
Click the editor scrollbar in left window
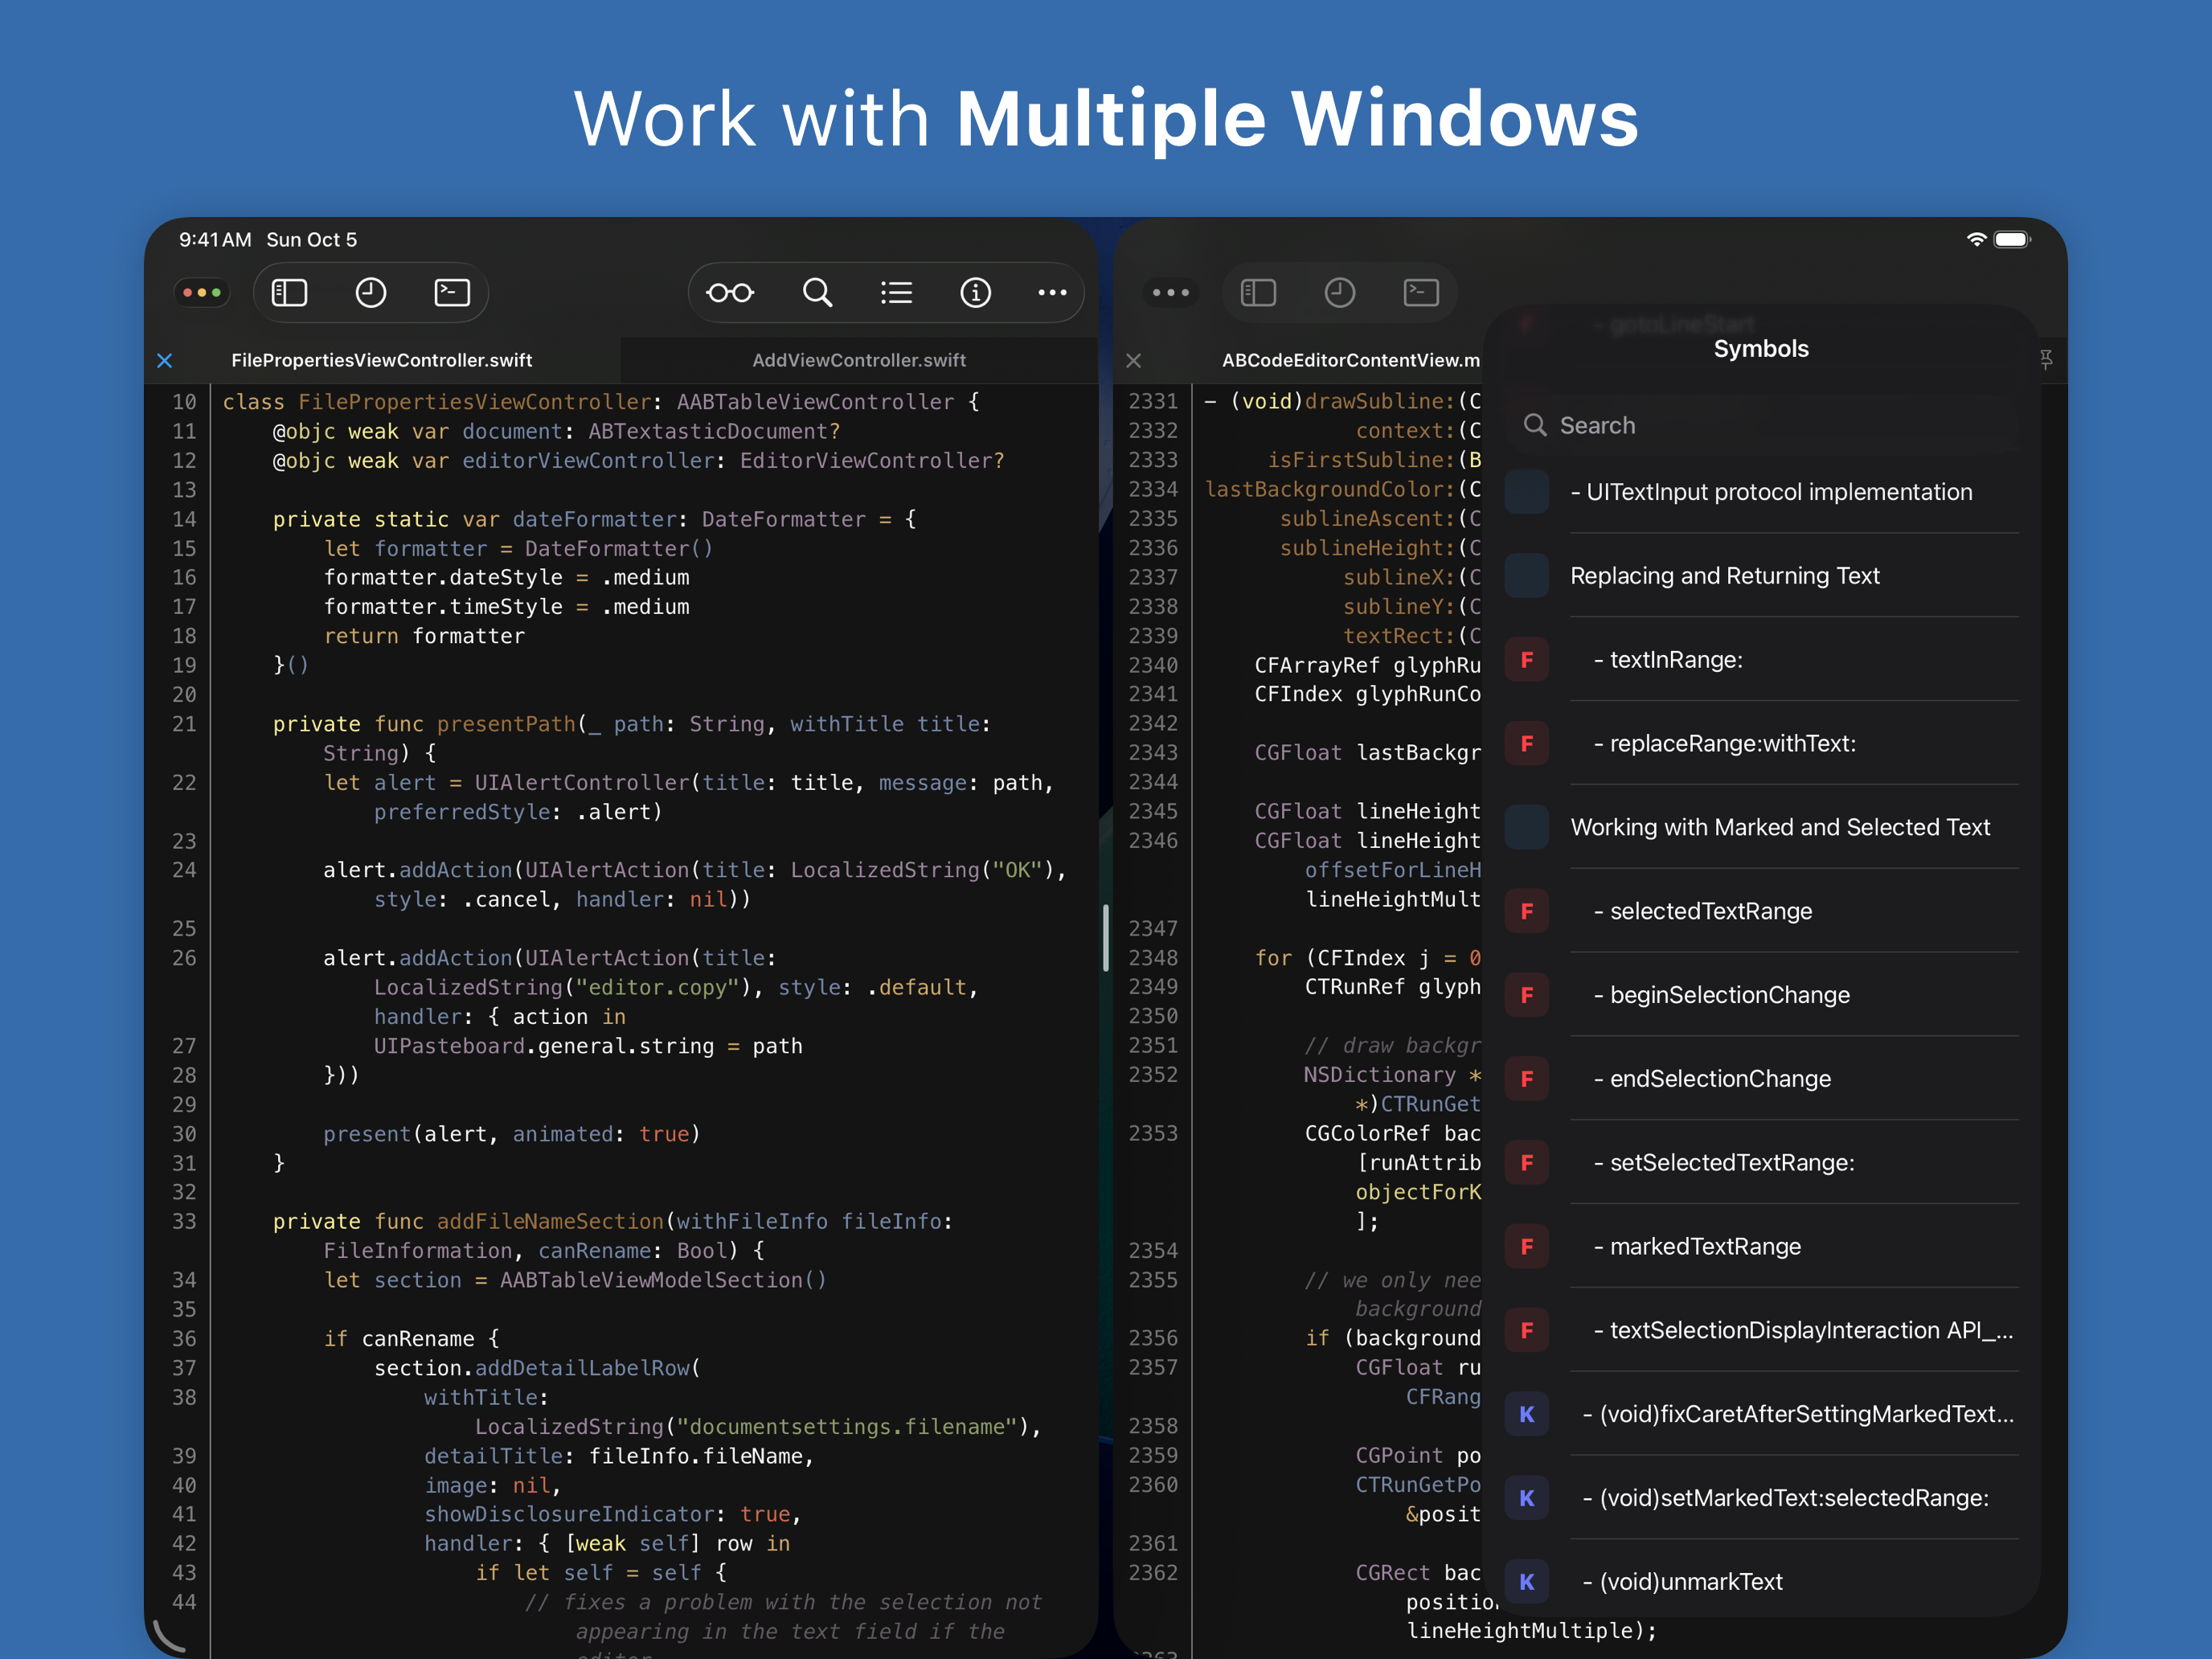[x=1105, y=937]
